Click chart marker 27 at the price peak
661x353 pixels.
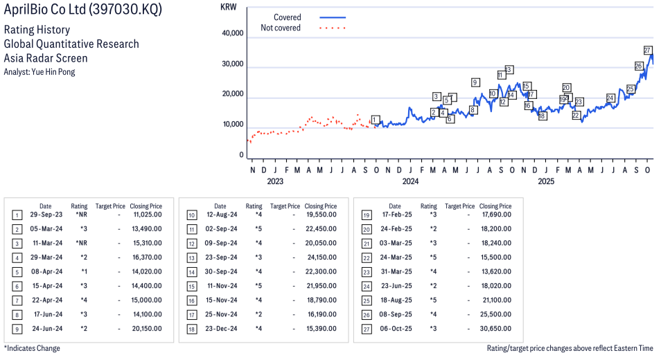point(647,51)
